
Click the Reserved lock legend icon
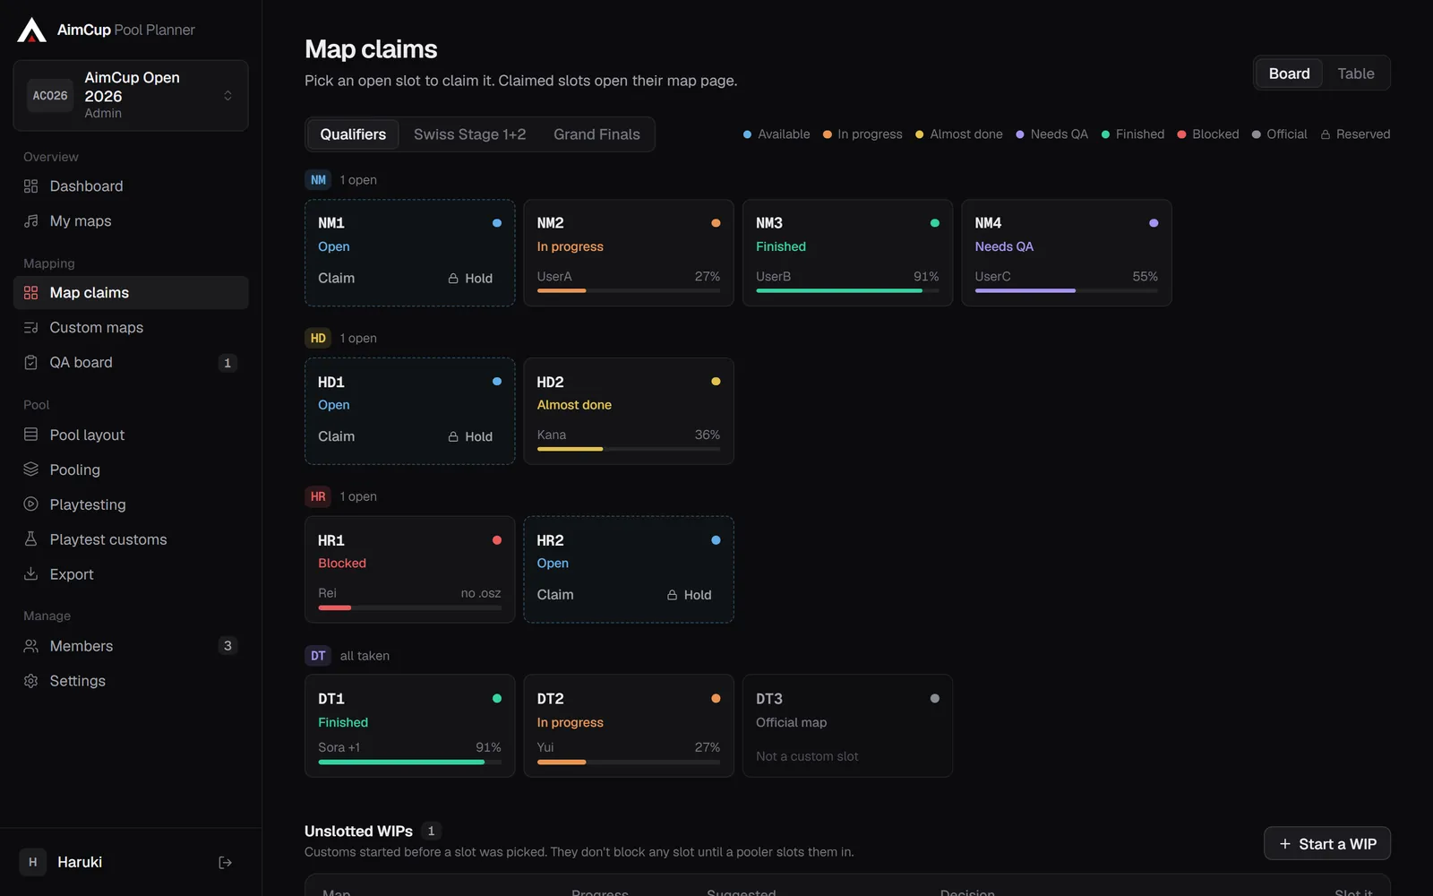tap(1326, 134)
